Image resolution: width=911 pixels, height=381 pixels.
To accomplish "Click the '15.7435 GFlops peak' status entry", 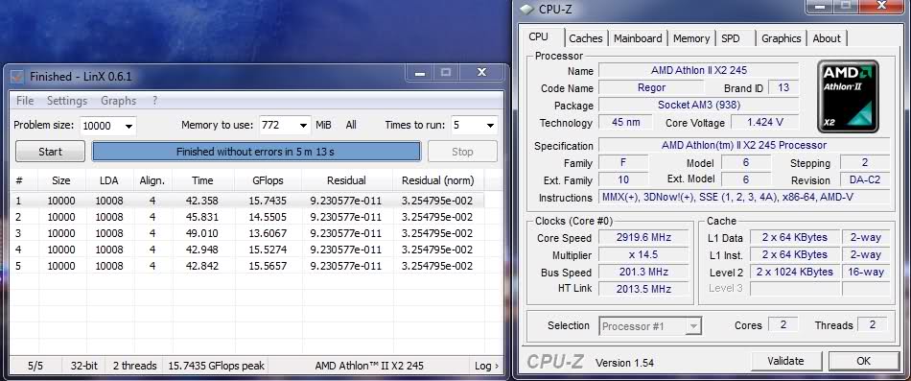I will click(x=216, y=366).
